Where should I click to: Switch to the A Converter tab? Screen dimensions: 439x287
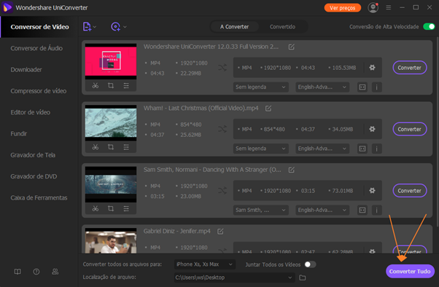click(x=234, y=27)
